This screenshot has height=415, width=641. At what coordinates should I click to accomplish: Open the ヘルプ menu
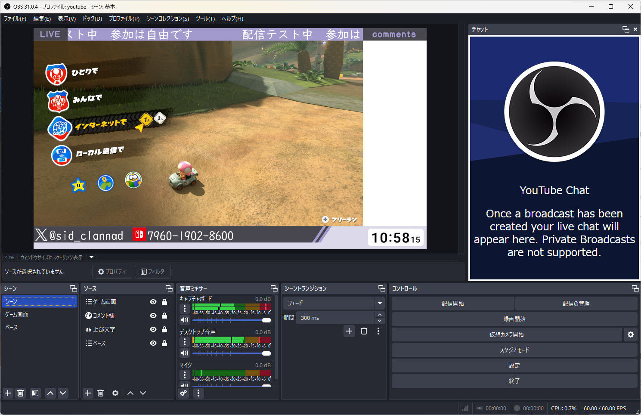click(232, 19)
